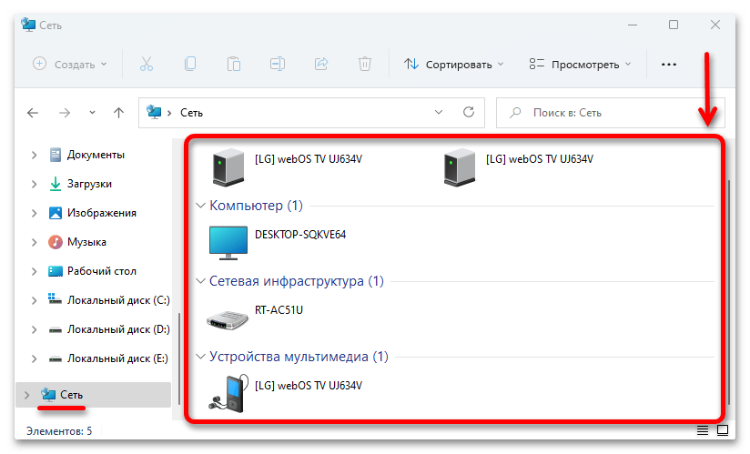Open the Просмотреть dropdown
750x454 pixels.
click(580, 64)
